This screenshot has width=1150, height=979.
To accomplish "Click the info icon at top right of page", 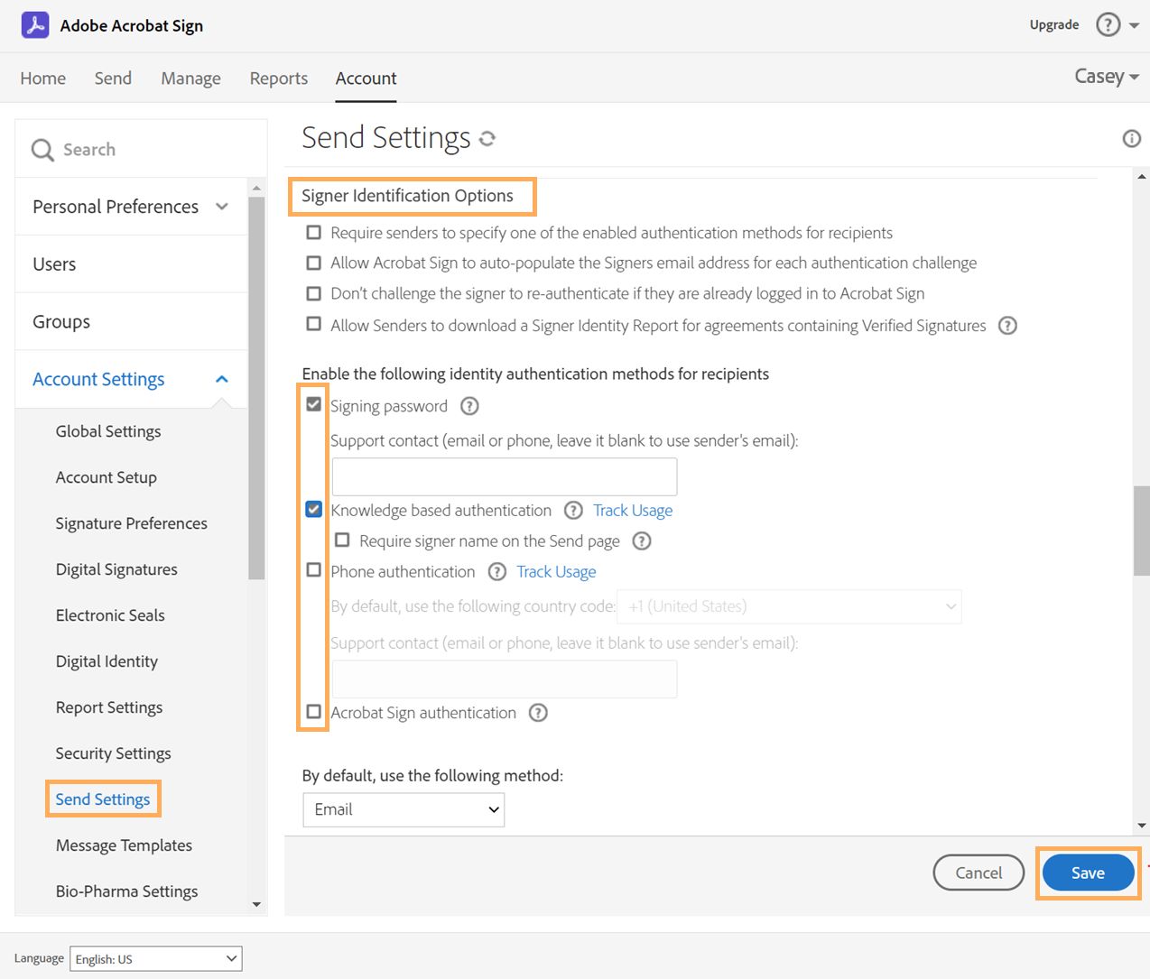I will pos(1131,138).
